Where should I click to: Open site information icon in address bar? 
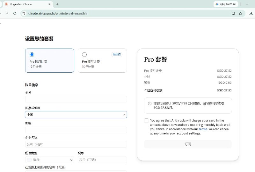(x=24, y=13)
